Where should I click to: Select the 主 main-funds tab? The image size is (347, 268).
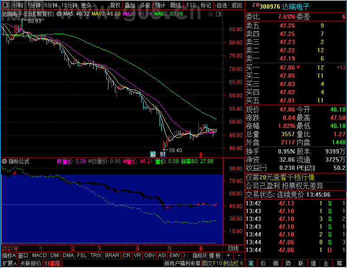(x=326, y=263)
